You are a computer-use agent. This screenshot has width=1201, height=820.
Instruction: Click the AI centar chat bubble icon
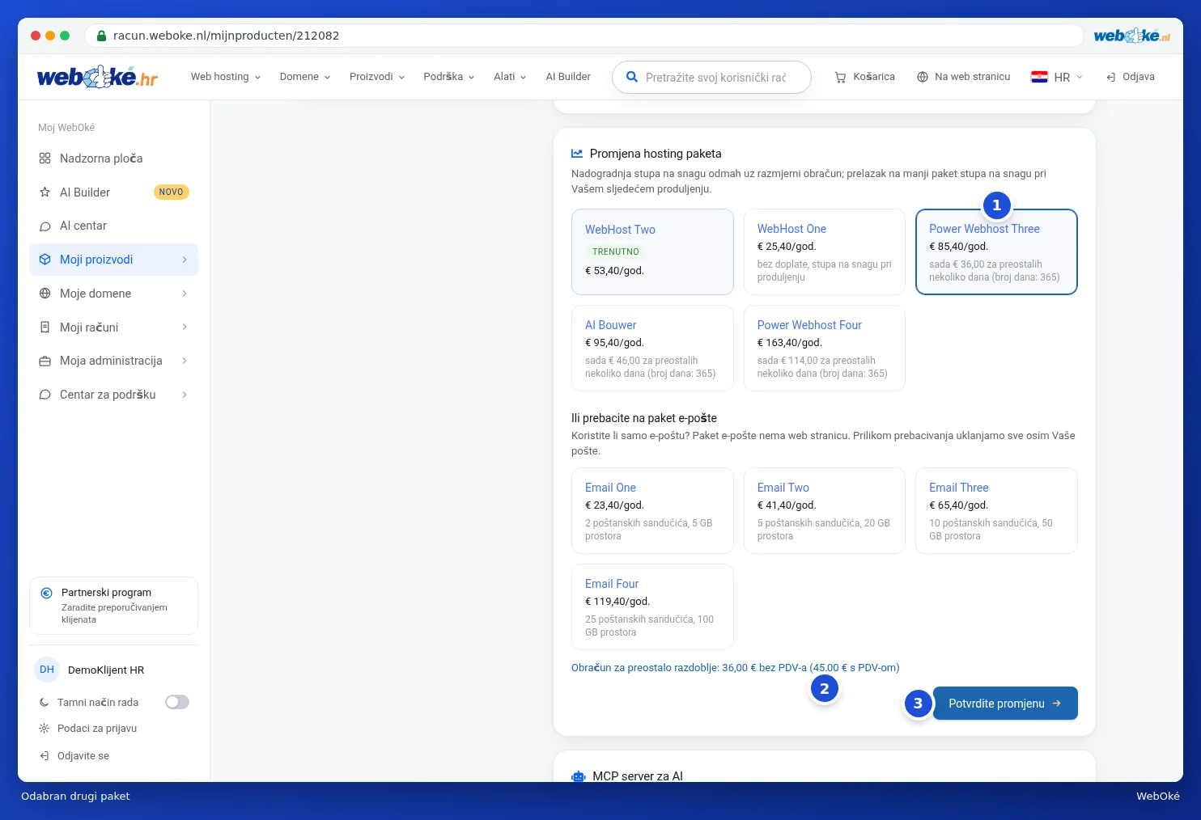[x=45, y=226]
